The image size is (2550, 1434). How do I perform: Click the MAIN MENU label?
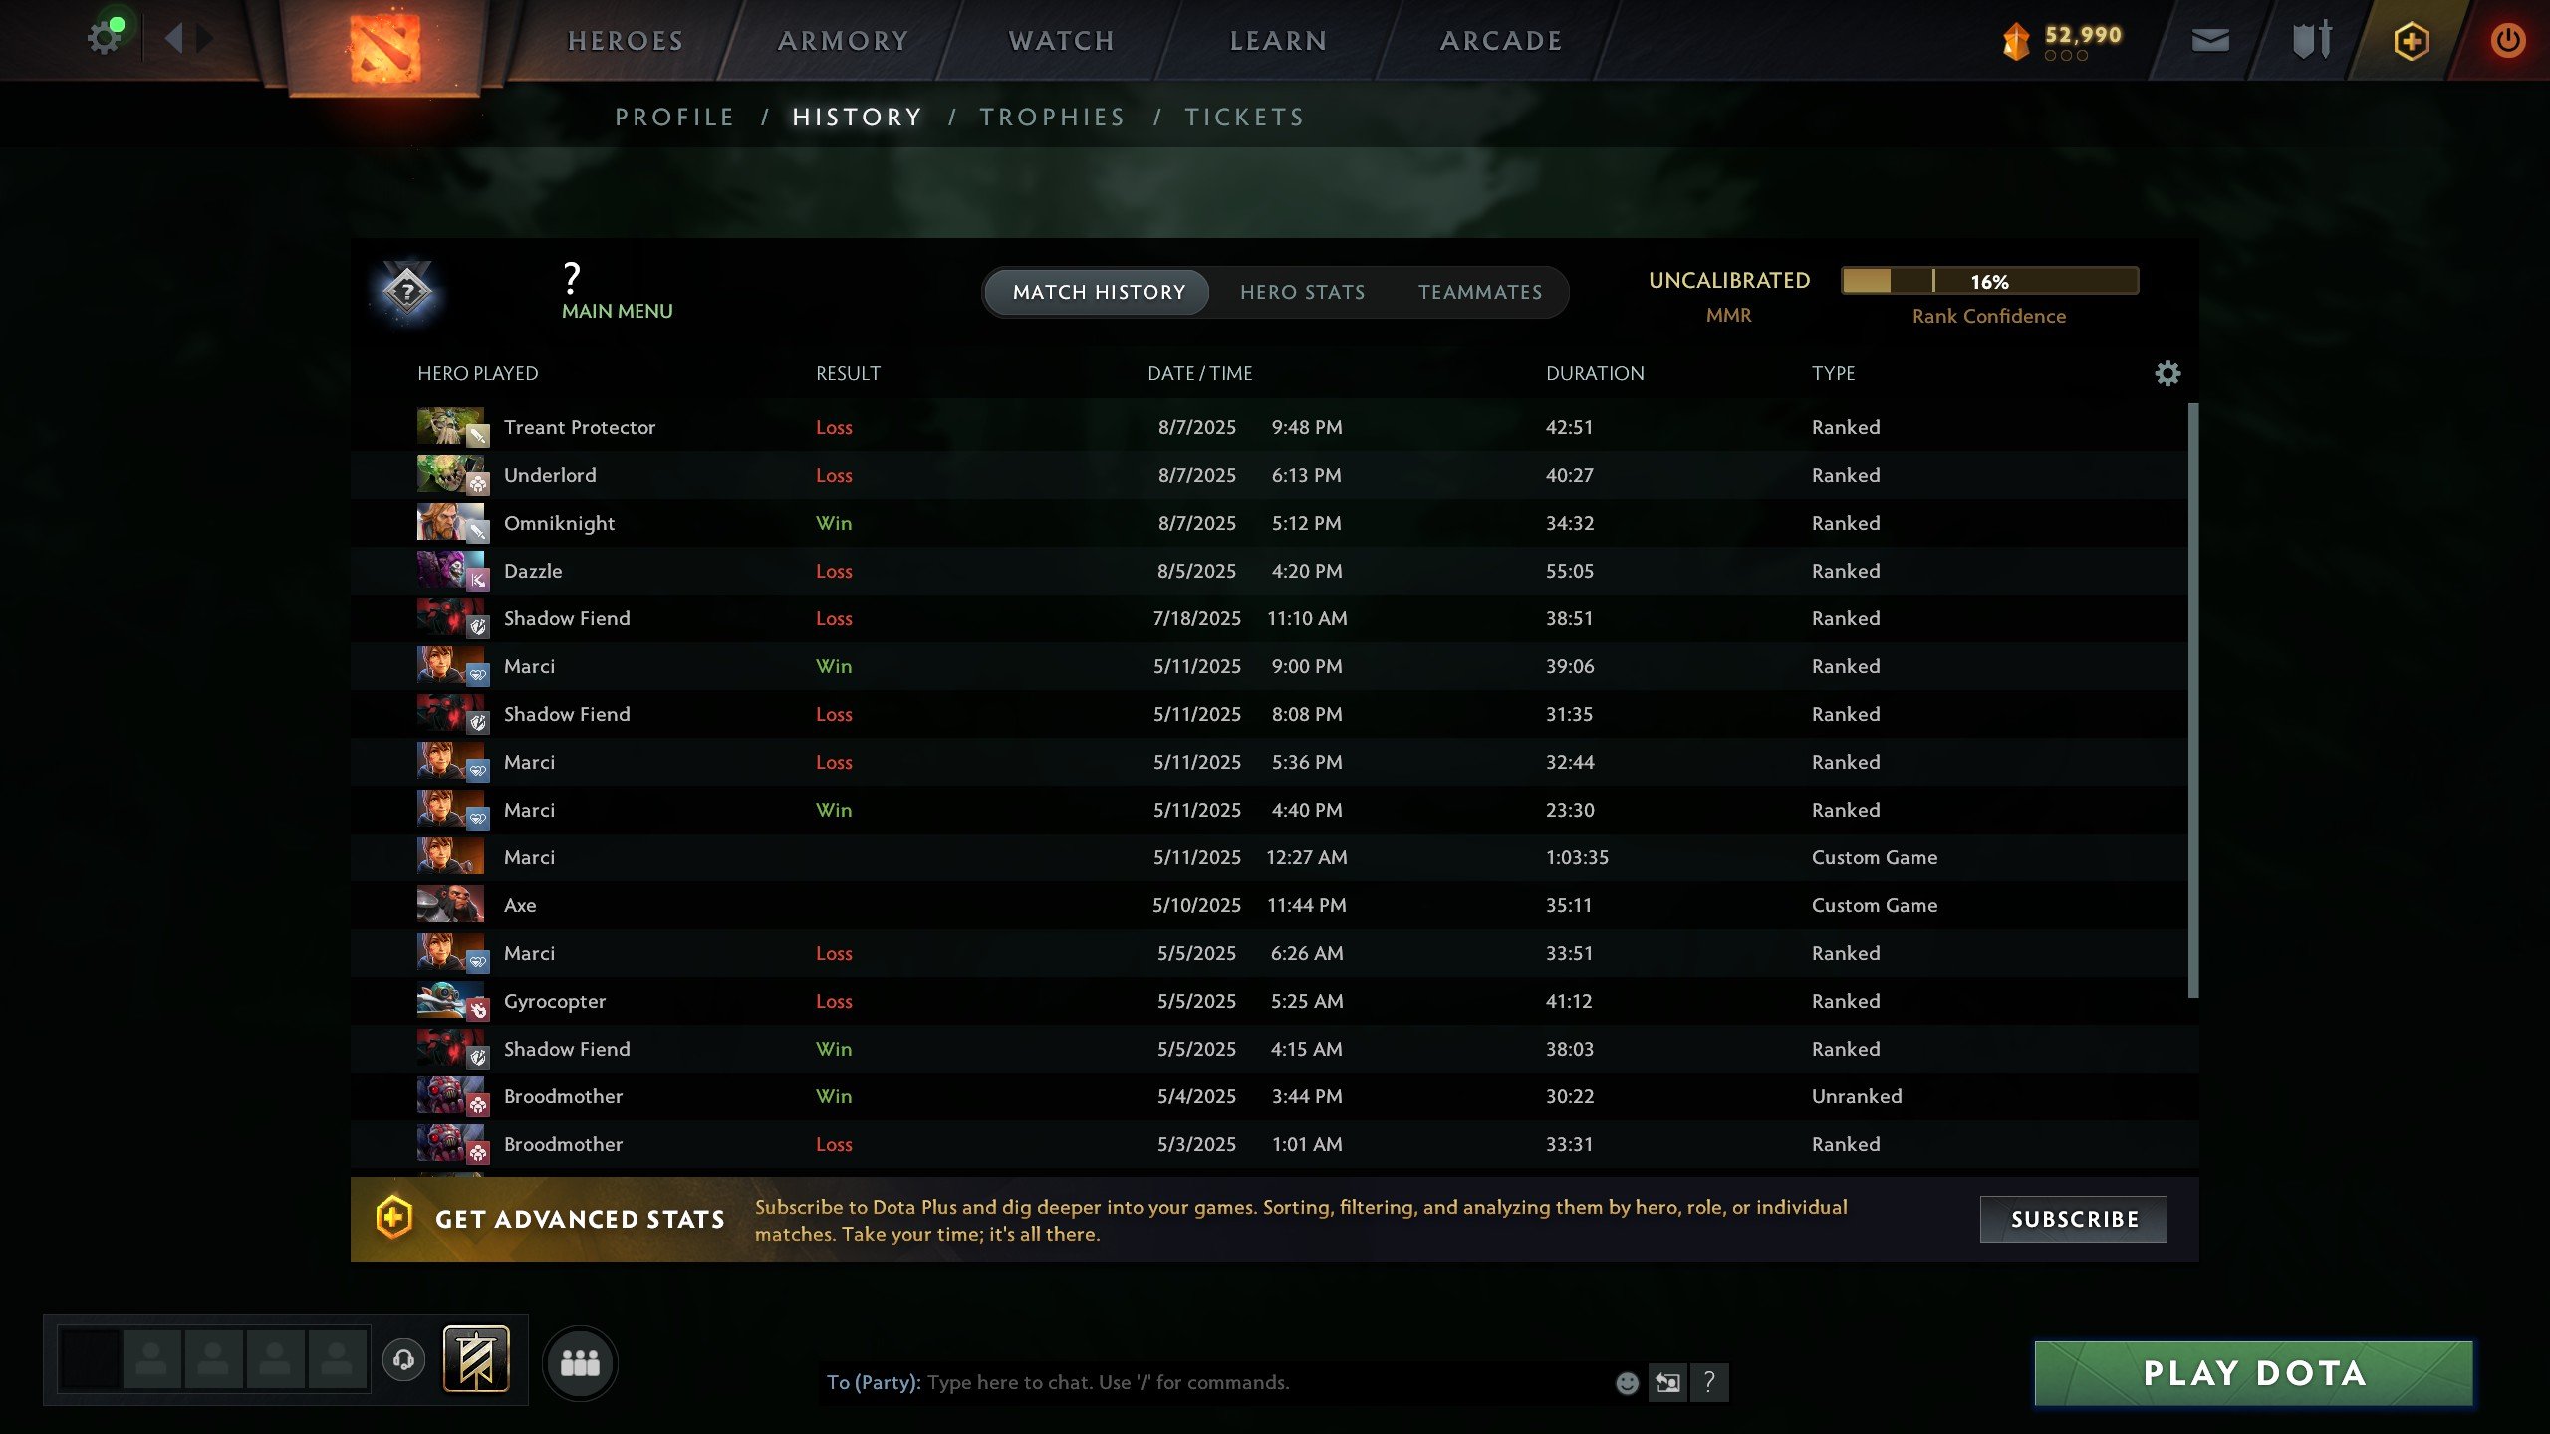click(618, 311)
